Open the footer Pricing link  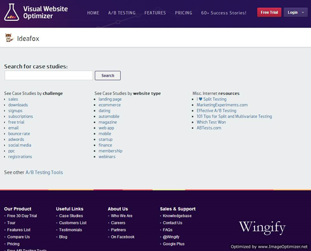pos(13,244)
